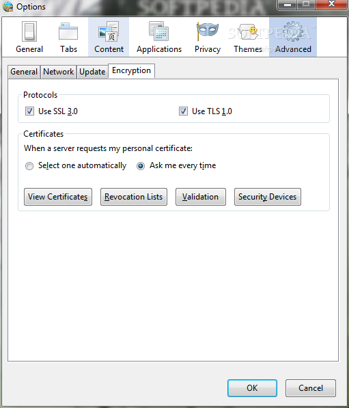
Task: Open Revocation Lists button
Action: [134, 197]
